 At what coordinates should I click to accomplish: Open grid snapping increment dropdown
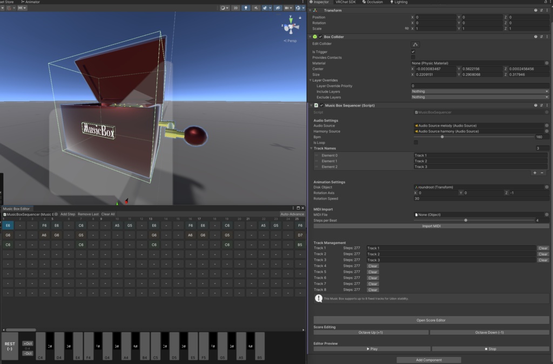click(22, 8)
